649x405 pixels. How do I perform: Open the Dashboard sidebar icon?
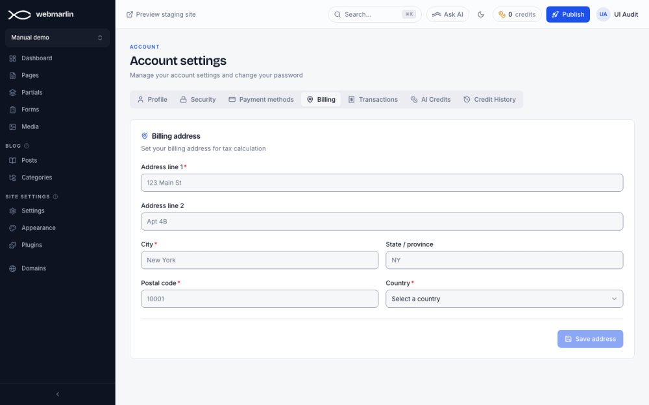coord(13,58)
